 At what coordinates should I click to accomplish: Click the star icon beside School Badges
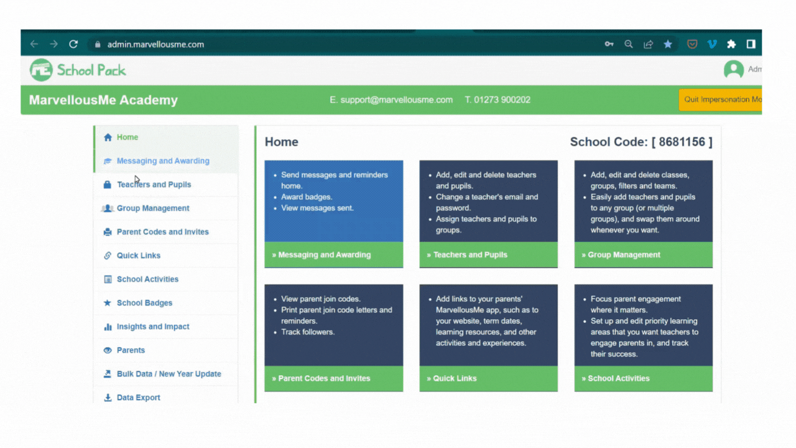click(x=108, y=303)
